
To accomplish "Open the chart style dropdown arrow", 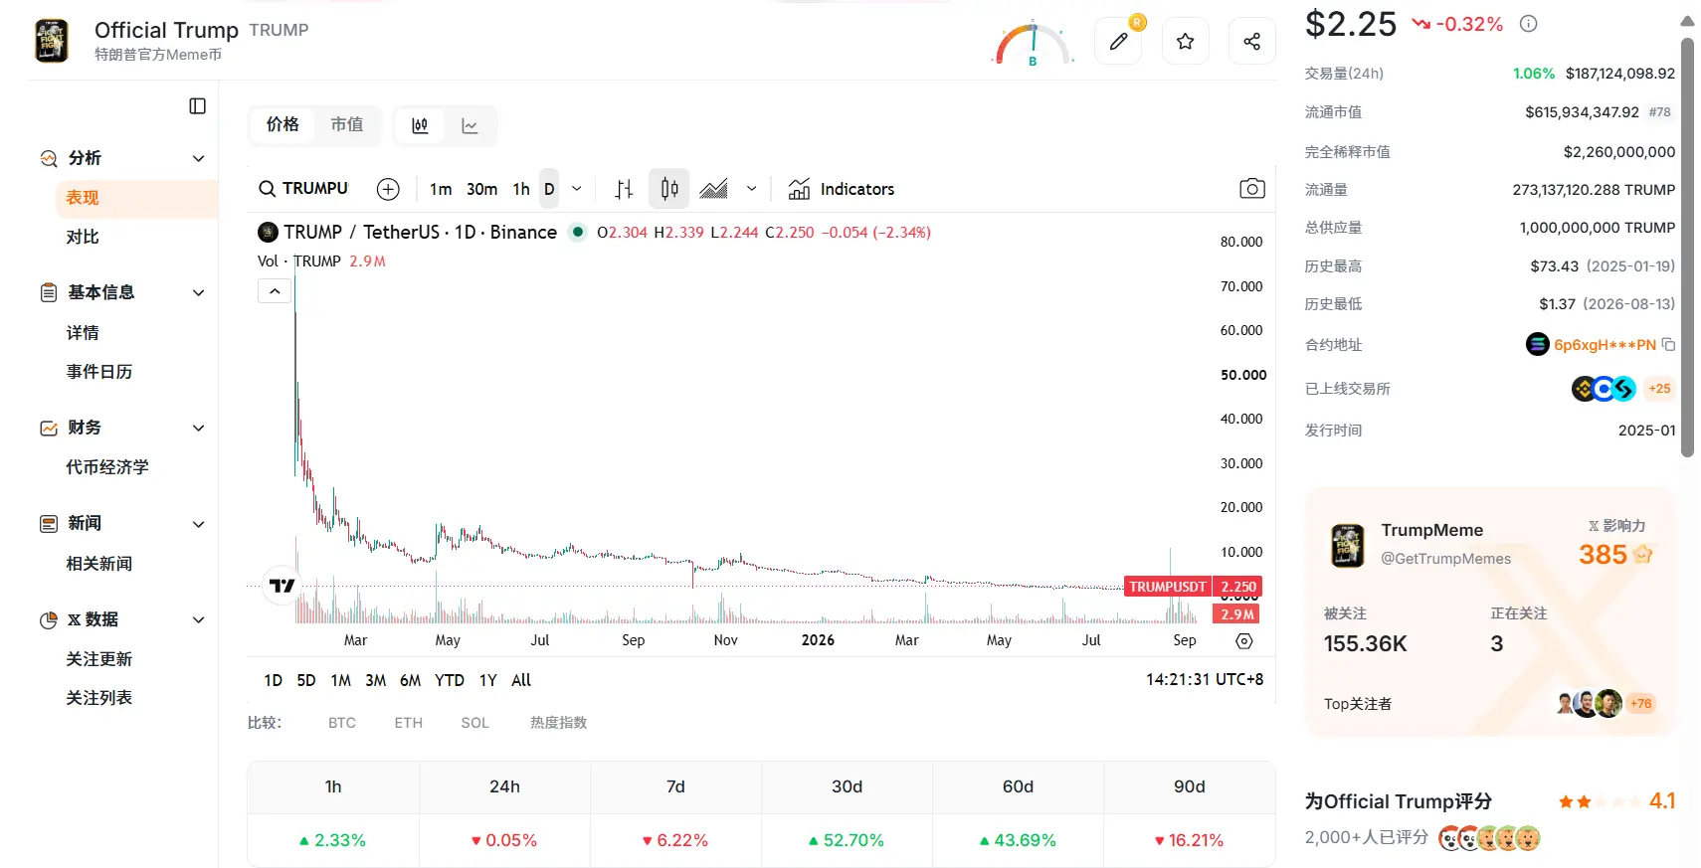I will pos(751,189).
